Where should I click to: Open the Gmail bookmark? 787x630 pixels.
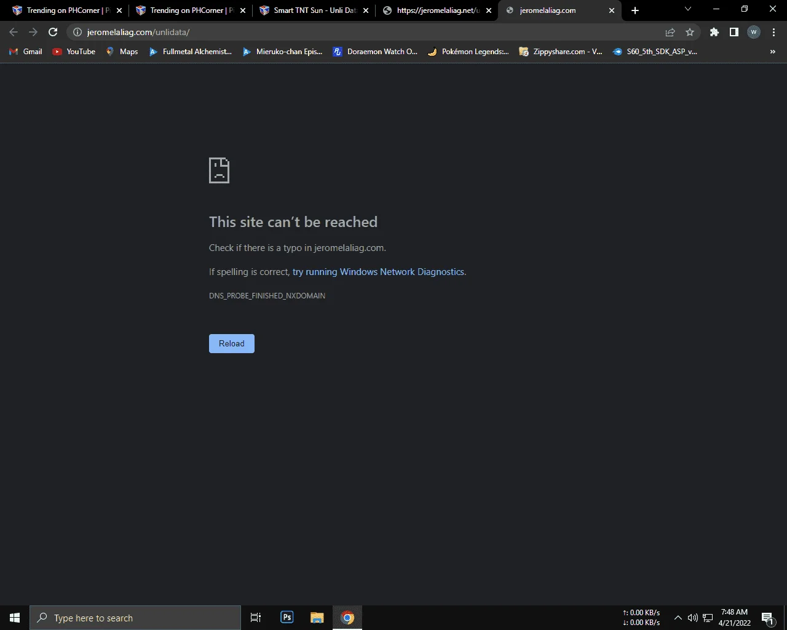[26, 52]
